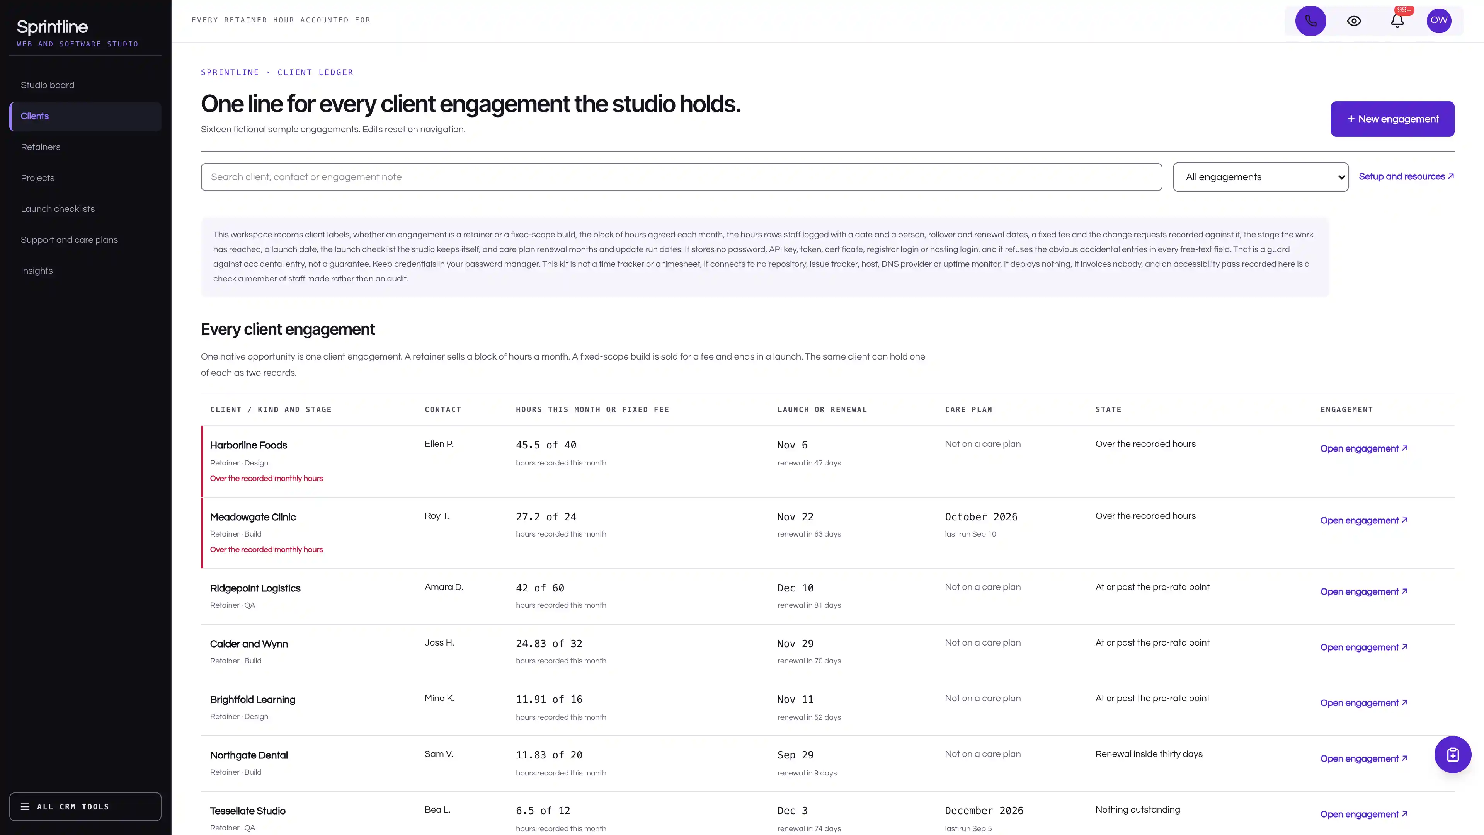The image size is (1484, 835).
Task: Toggle the eye visibility icon in header
Action: tap(1354, 21)
